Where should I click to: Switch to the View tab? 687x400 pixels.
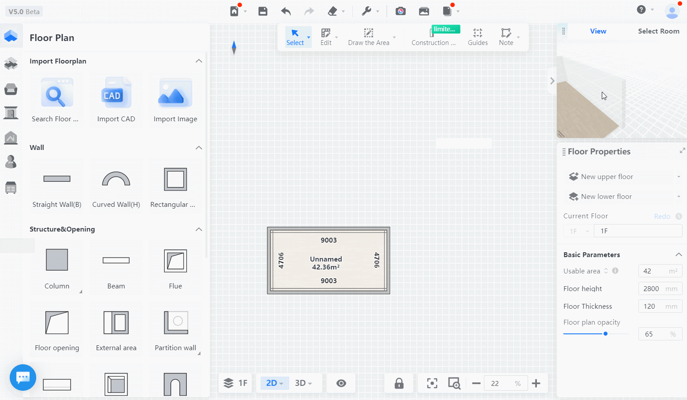point(598,31)
